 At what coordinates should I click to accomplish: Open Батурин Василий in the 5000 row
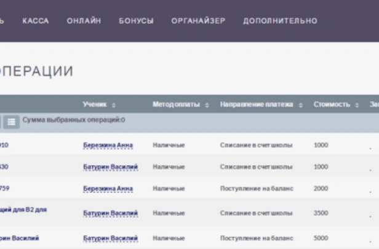coord(110,237)
